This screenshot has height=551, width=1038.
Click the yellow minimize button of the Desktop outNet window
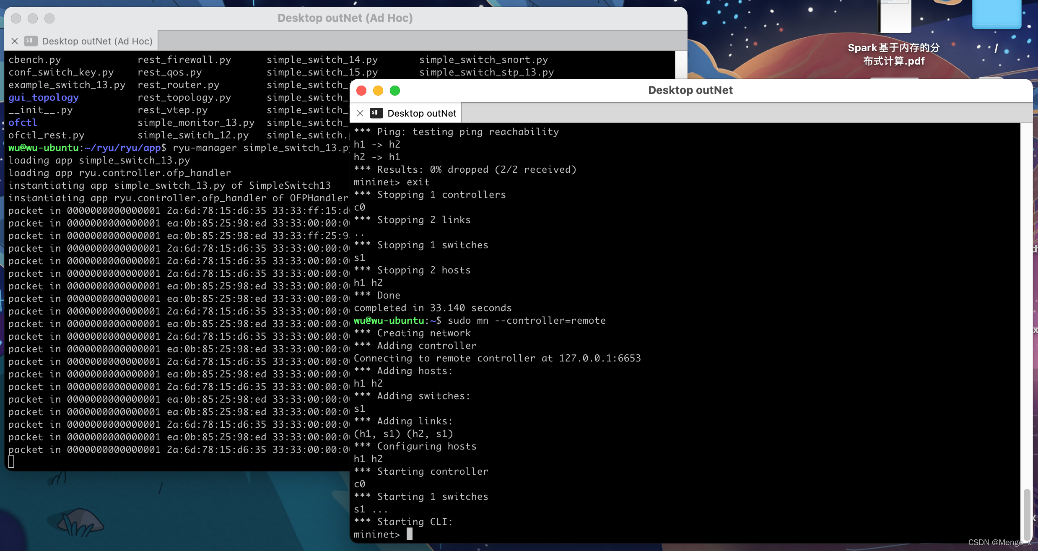pos(378,90)
